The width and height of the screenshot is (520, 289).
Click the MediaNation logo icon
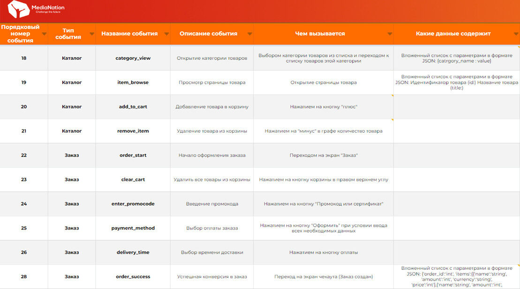tap(18, 9)
